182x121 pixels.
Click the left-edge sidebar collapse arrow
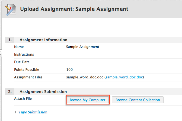[1, 53]
